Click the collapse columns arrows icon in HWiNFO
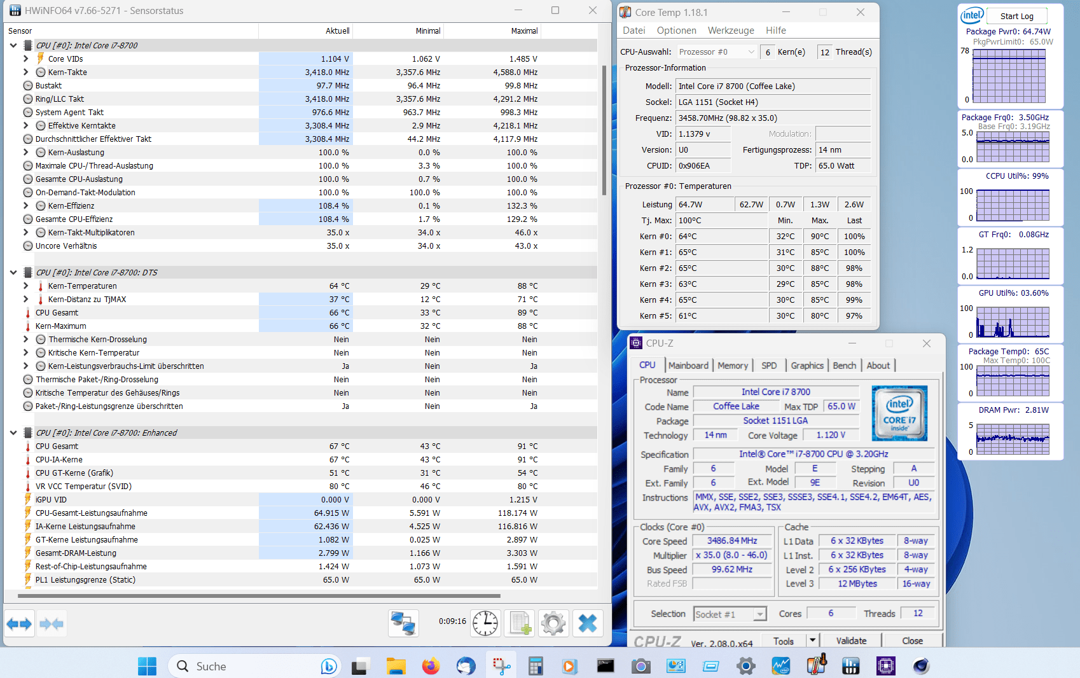 [51, 623]
